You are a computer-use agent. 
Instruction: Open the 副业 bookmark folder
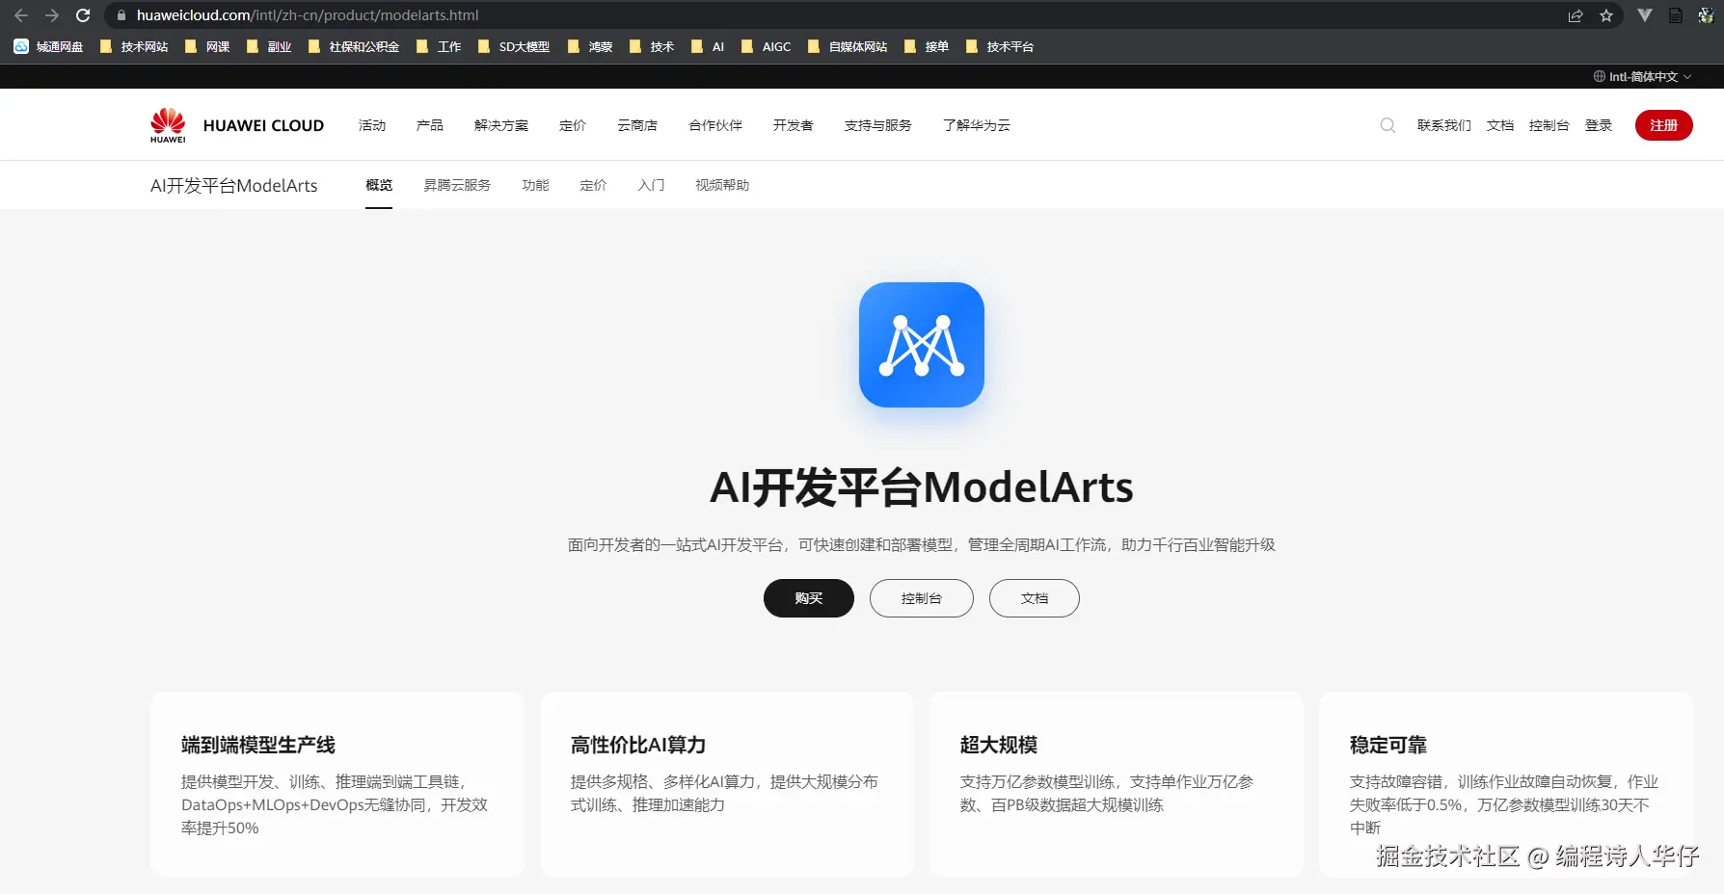tap(269, 46)
